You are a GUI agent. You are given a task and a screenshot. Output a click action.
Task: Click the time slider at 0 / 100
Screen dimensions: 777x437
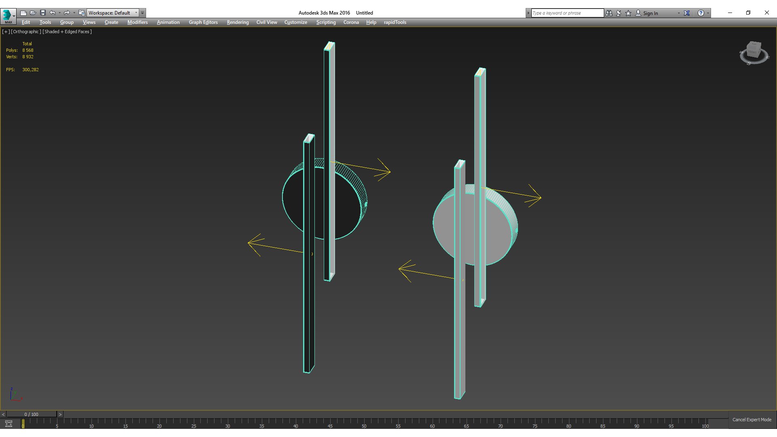click(x=31, y=414)
